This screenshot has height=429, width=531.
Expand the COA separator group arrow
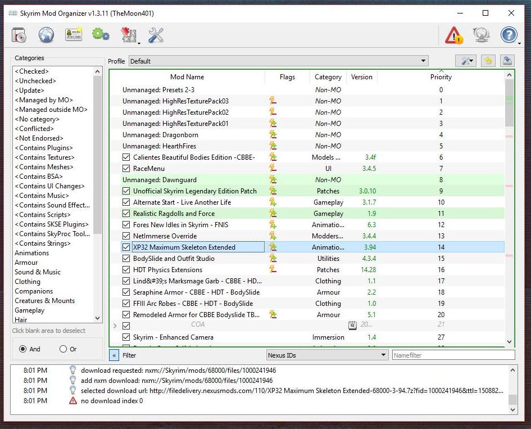point(115,326)
